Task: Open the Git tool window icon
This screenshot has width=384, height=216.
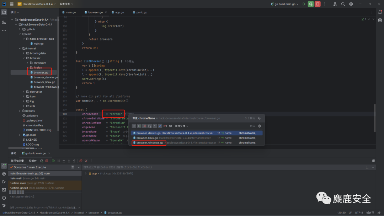Action: tap(4, 206)
